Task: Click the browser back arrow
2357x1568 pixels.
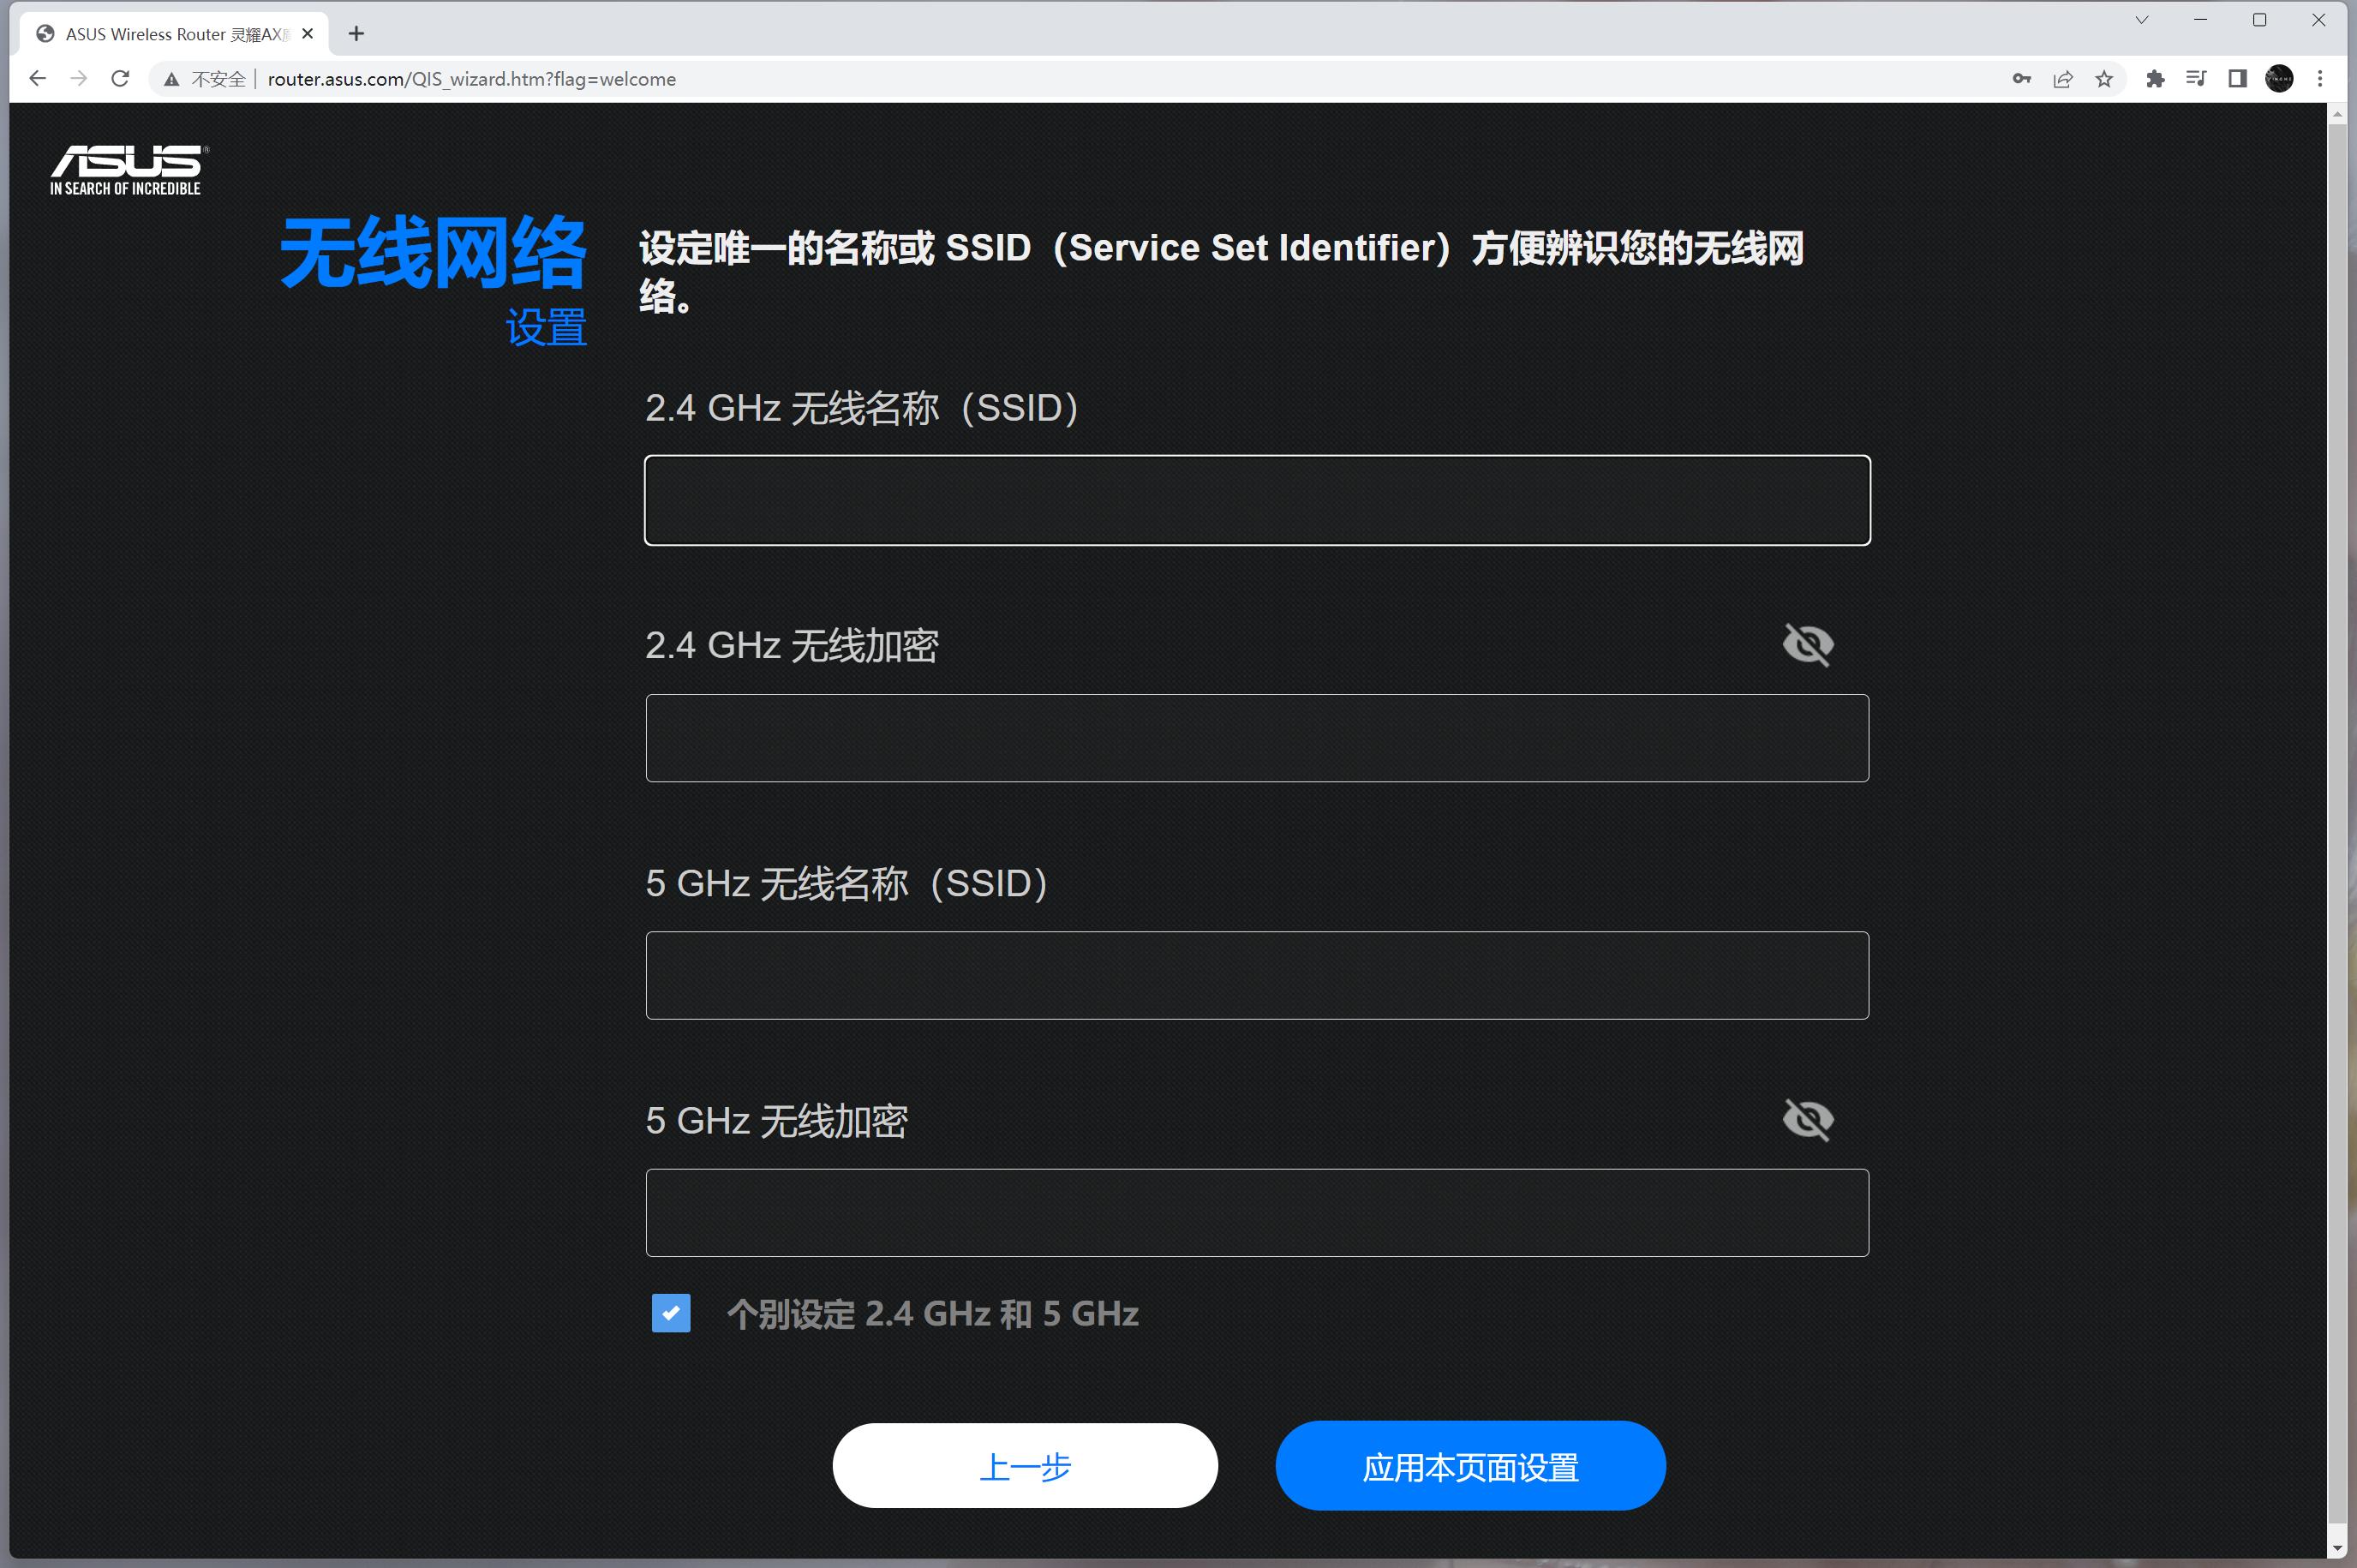Action: pos(37,78)
